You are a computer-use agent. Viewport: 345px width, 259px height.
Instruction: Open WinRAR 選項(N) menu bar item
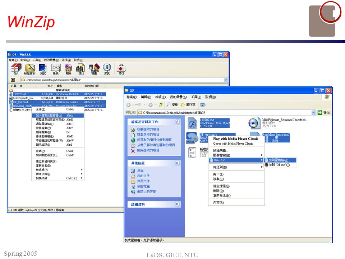[x=66, y=60]
